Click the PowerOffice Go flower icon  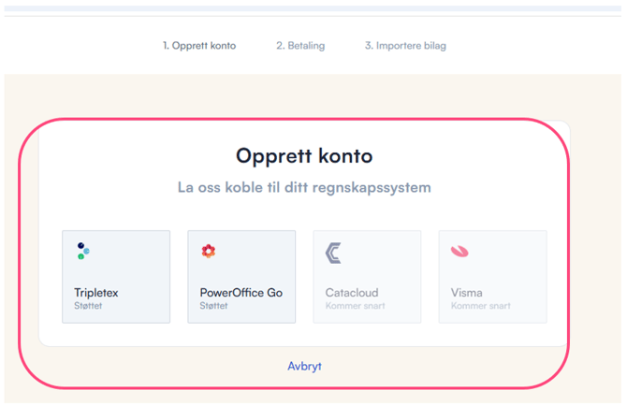coord(209,251)
